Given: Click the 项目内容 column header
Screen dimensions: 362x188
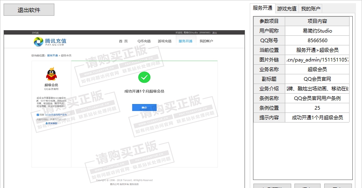Looking at the screenshot, I should click(317, 21).
